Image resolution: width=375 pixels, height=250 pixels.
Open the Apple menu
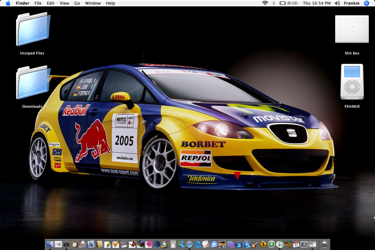(8, 3)
